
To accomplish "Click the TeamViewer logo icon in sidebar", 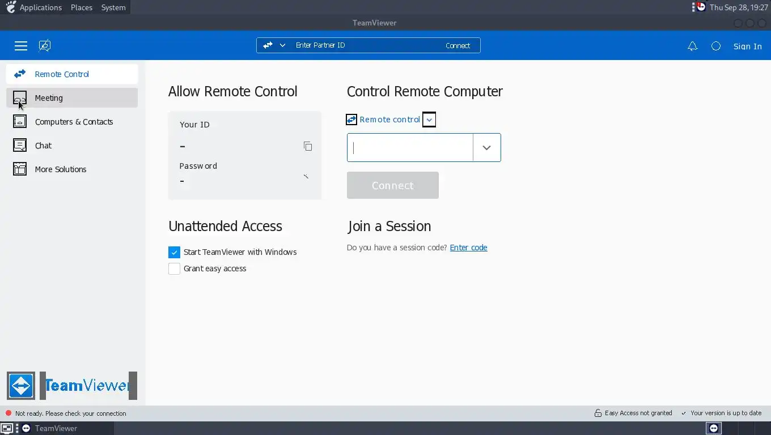I will coord(21,386).
